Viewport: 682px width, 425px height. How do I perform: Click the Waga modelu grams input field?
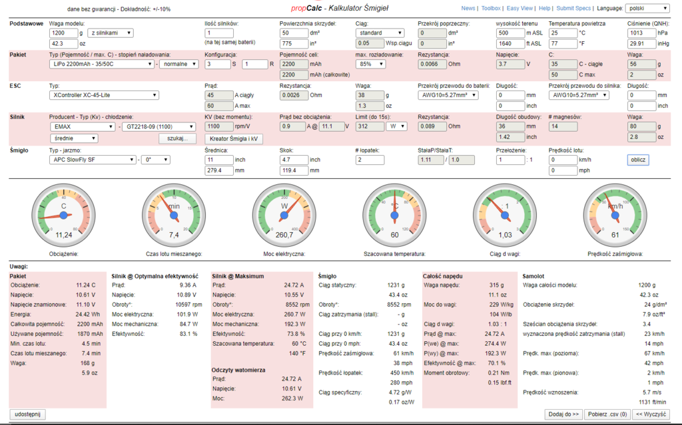pyautogui.click(x=63, y=33)
